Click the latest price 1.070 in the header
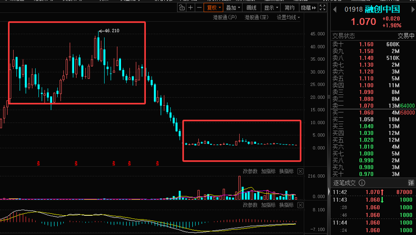 [363, 22]
